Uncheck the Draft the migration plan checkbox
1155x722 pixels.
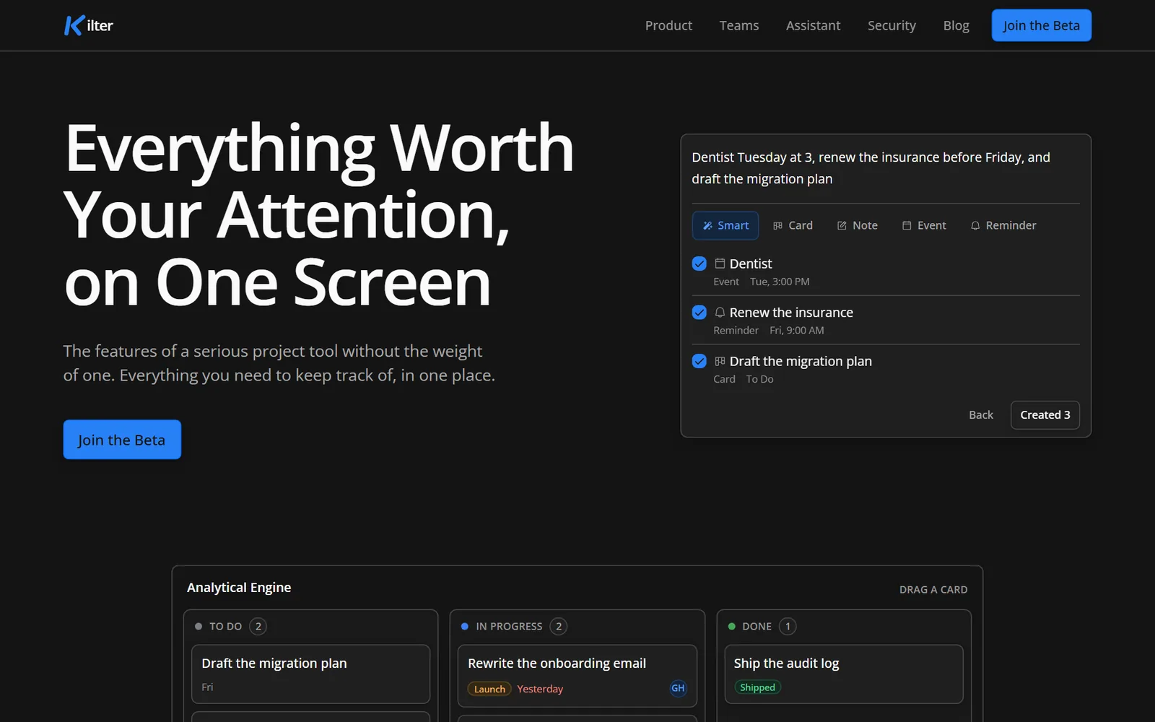tap(699, 361)
